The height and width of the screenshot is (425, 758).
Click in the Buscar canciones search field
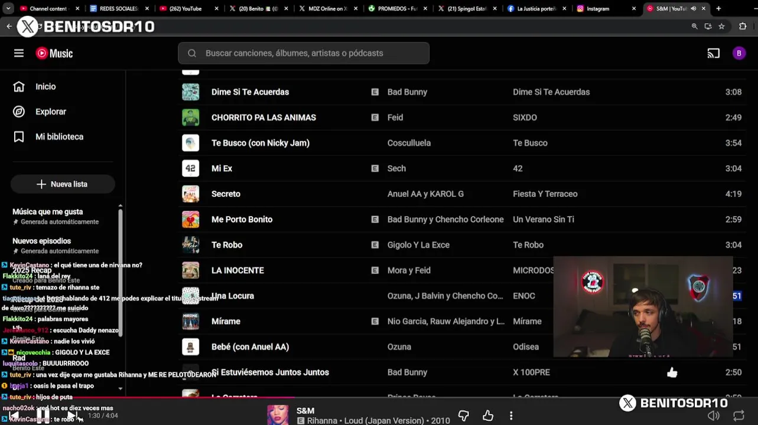pos(304,53)
